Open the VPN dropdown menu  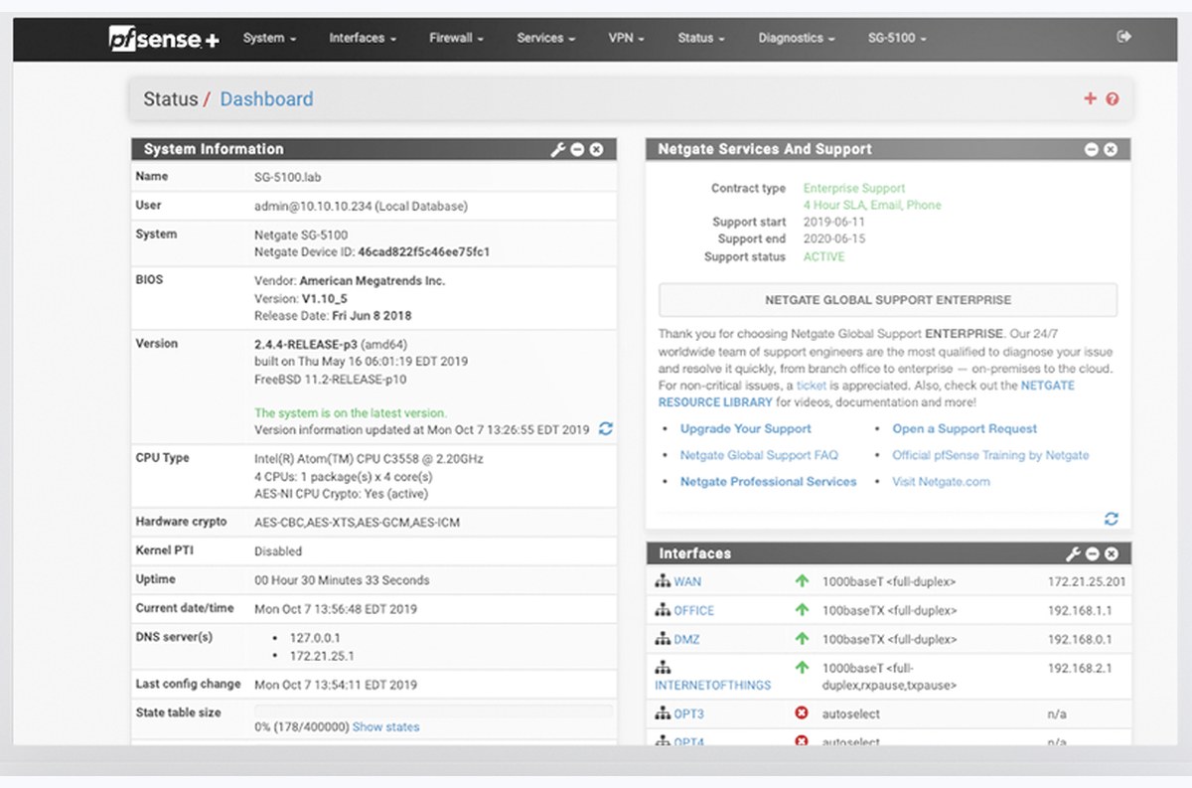click(x=626, y=38)
